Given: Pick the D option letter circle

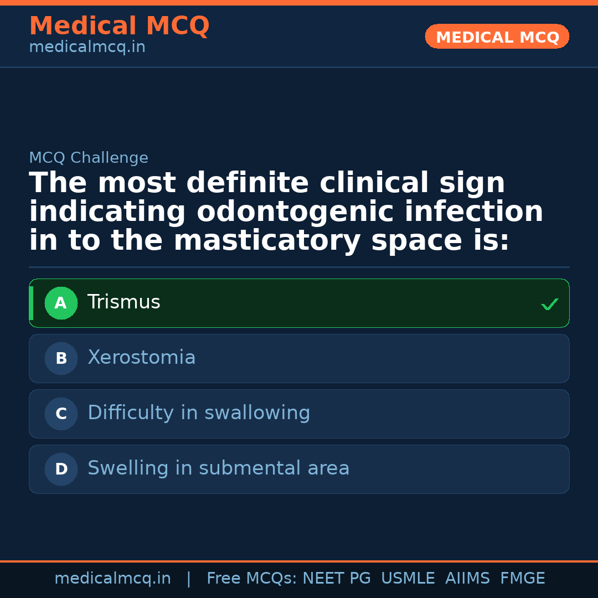Looking at the screenshot, I should pyautogui.click(x=61, y=470).
